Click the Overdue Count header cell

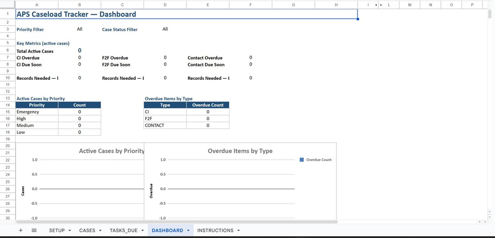click(x=208, y=105)
